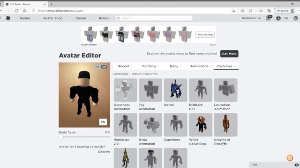Refresh the browser page
The height and width of the screenshot is (168, 300).
[16, 11]
